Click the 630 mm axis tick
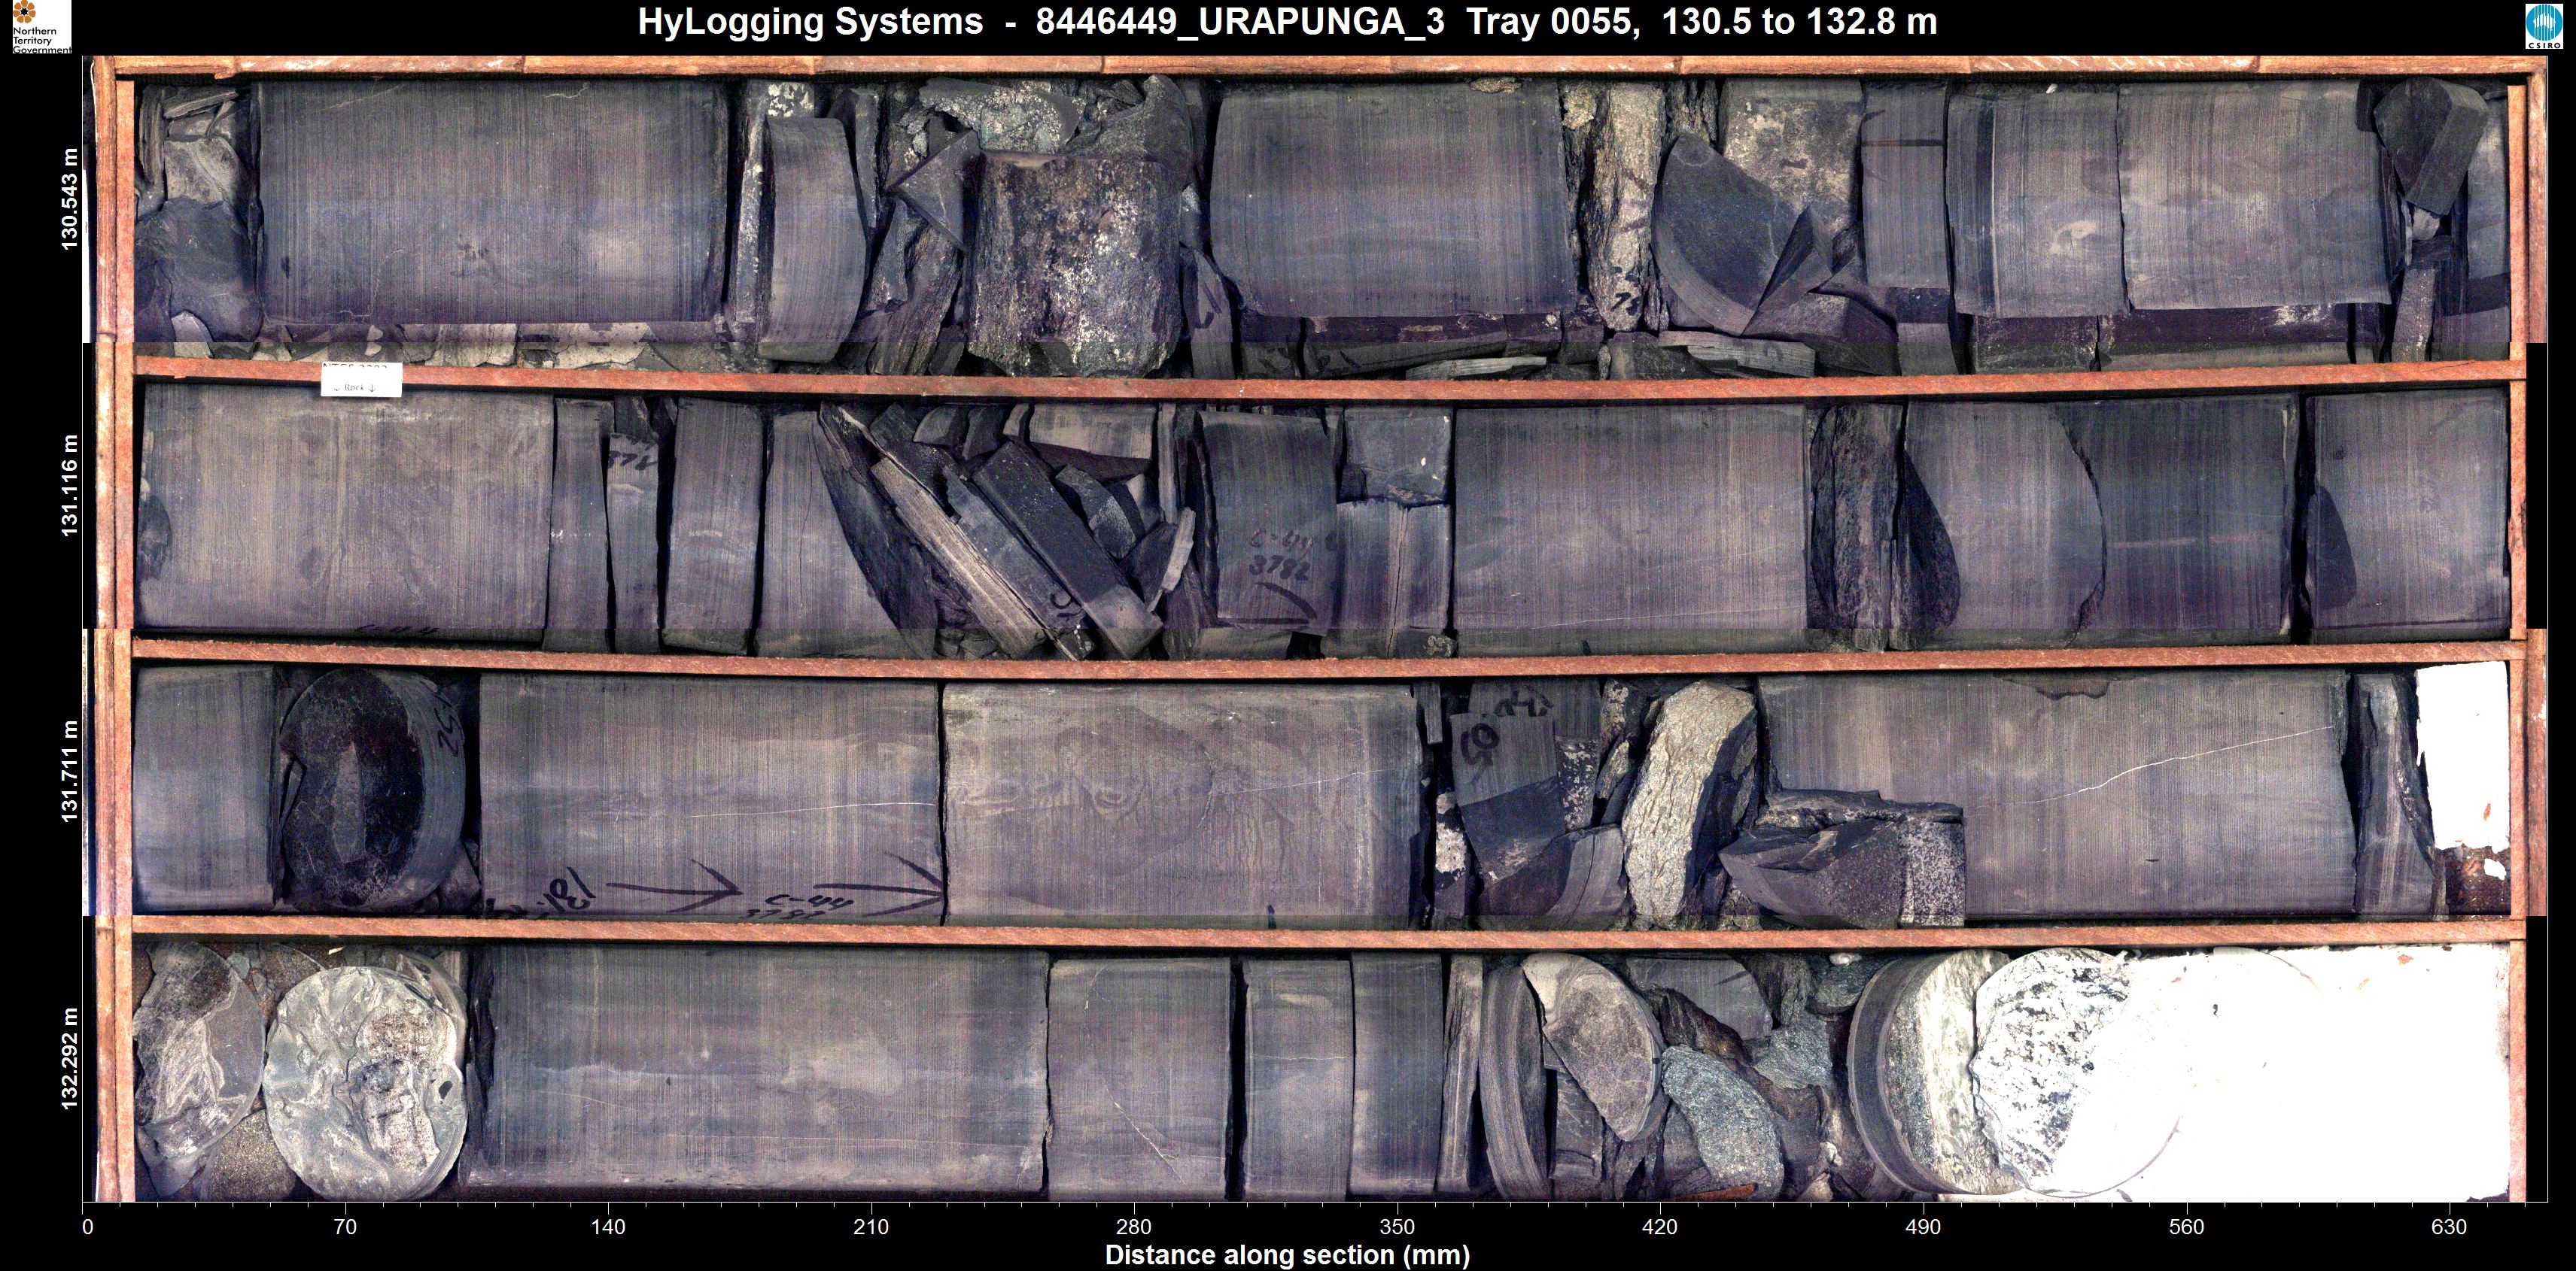This screenshot has height=1271, width=2576. point(2448,1226)
